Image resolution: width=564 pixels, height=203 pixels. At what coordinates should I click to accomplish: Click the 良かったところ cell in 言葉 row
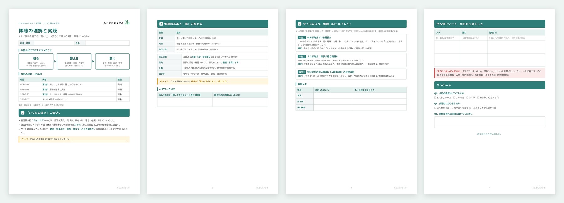tap(333, 96)
